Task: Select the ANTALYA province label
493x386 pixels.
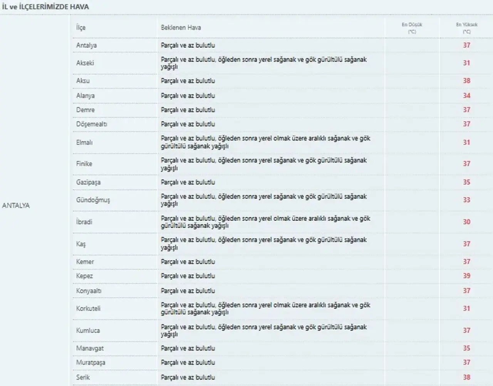Action: coord(16,205)
